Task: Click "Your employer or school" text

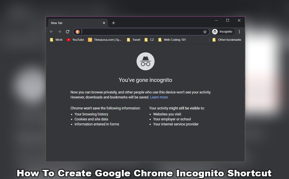Action: tap(172, 119)
